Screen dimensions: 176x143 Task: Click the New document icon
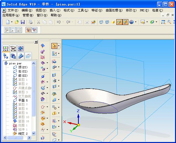click(x=8, y=22)
